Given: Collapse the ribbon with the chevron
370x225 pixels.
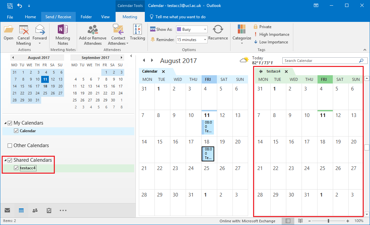Looking at the screenshot, I should (x=365, y=50).
